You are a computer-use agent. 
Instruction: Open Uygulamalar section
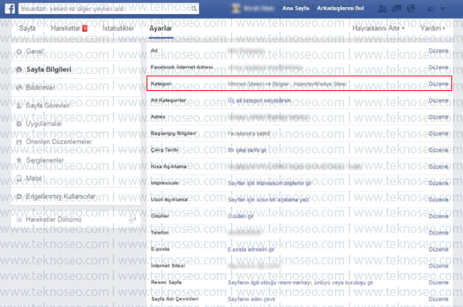(76, 123)
